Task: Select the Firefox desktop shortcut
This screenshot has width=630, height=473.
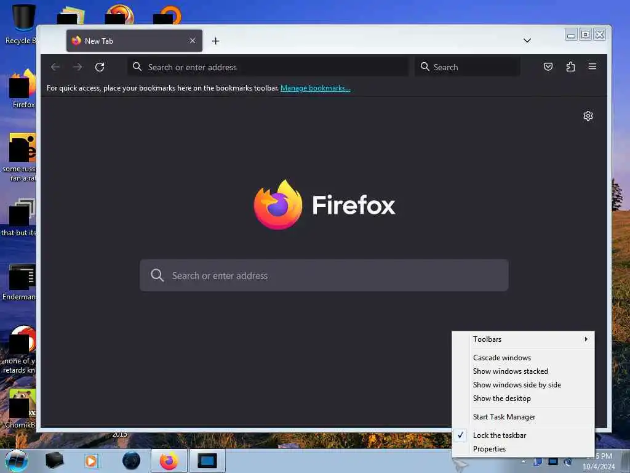Action: click(x=23, y=89)
